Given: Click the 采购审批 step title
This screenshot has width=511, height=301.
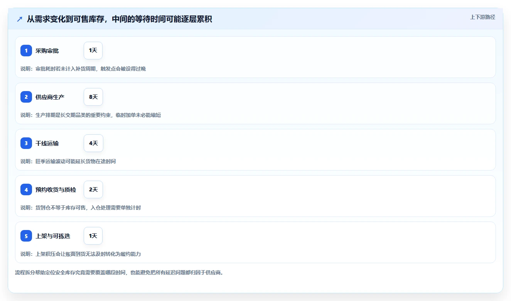Looking at the screenshot, I should point(47,51).
